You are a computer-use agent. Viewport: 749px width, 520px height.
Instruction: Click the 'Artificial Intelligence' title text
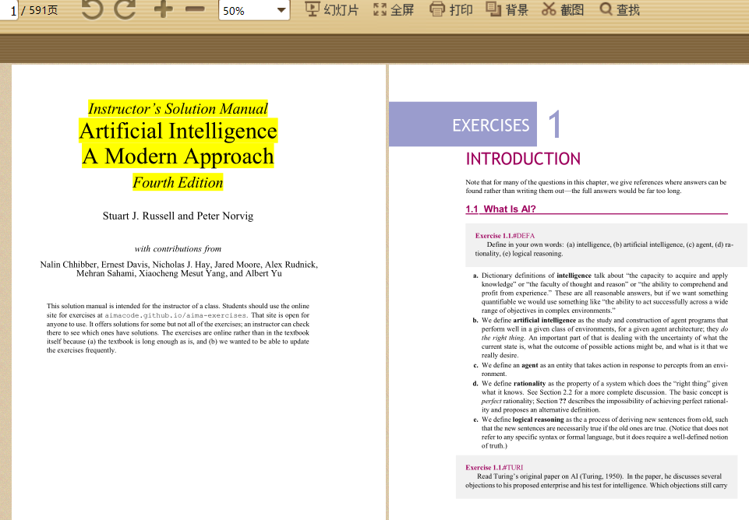pyautogui.click(x=178, y=132)
